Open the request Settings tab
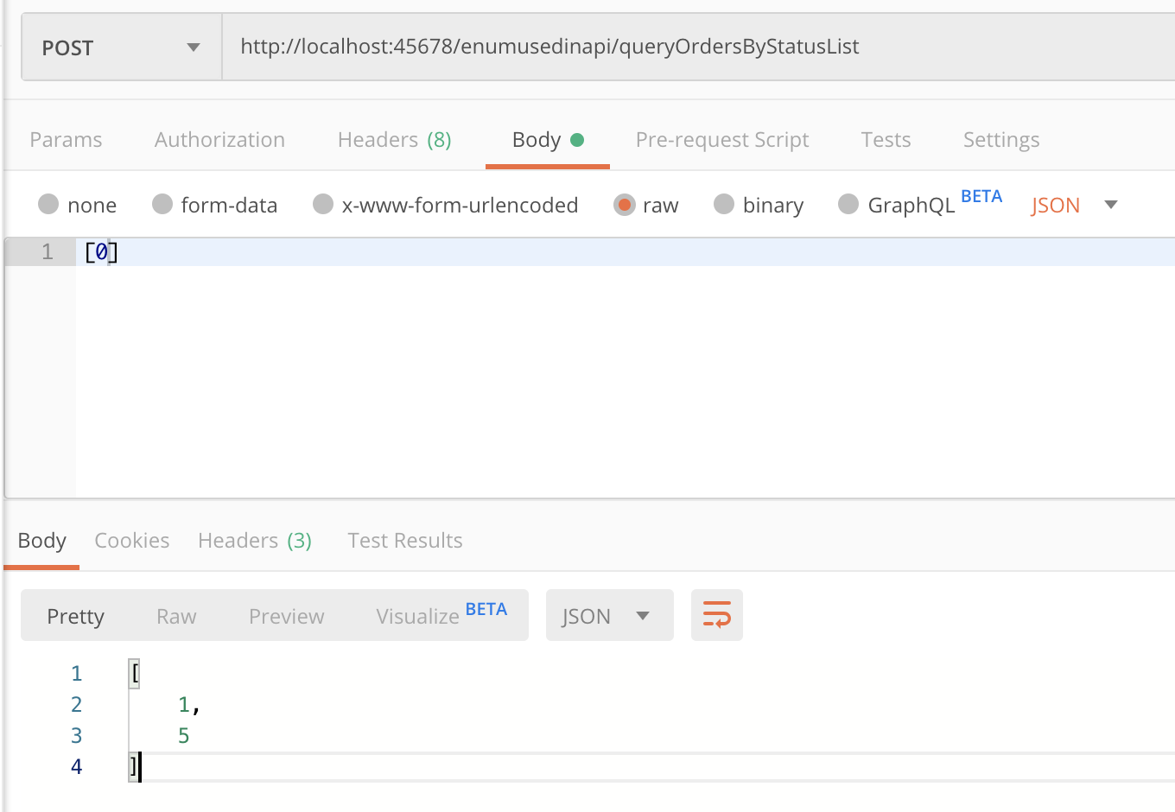1175x812 pixels. coord(1000,140)
